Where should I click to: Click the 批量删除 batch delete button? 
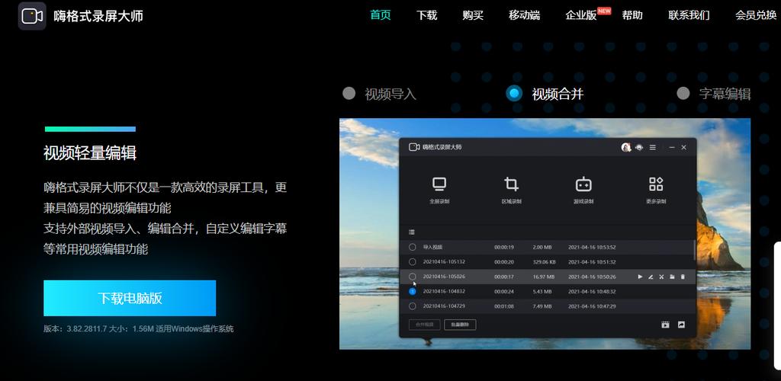click(460, 325)
